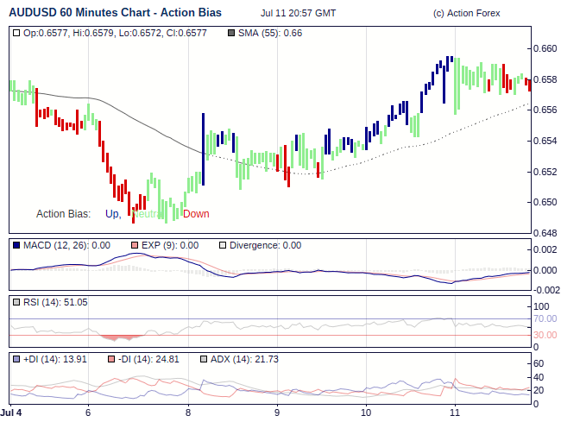This screenshot has height=422, width=561.
Task: Click the RSI (14) legend swatch
Action: click(x=16, y=302)
